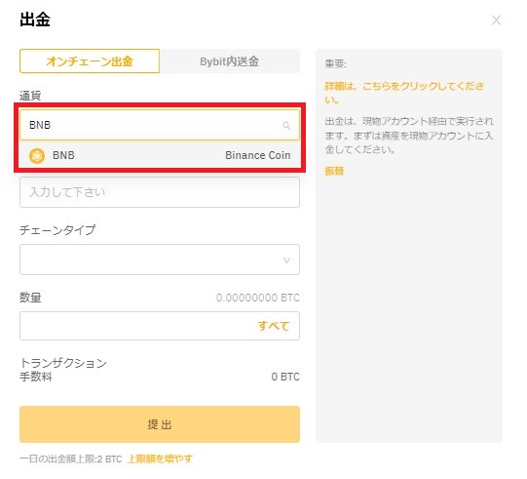
Task: Click the 振替 transfer link
Action: (x=334, y=171)
